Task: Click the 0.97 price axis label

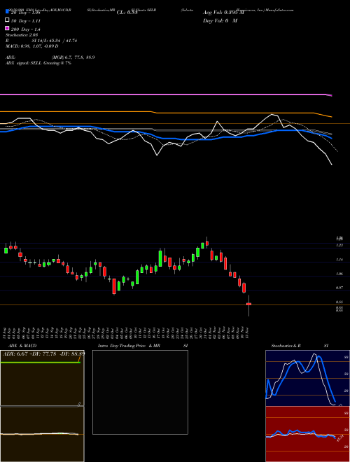Action: pyautogui.click(x=339, y=288)
